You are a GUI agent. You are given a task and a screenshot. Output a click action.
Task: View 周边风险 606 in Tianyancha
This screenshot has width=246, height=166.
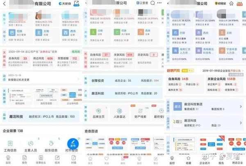tap(43, 62)
